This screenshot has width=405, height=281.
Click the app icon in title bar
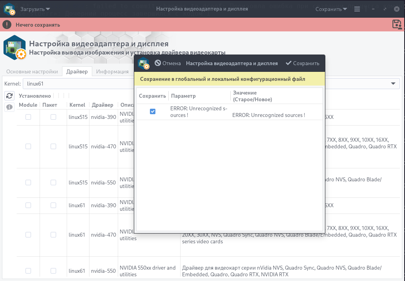tap(9, 9)
